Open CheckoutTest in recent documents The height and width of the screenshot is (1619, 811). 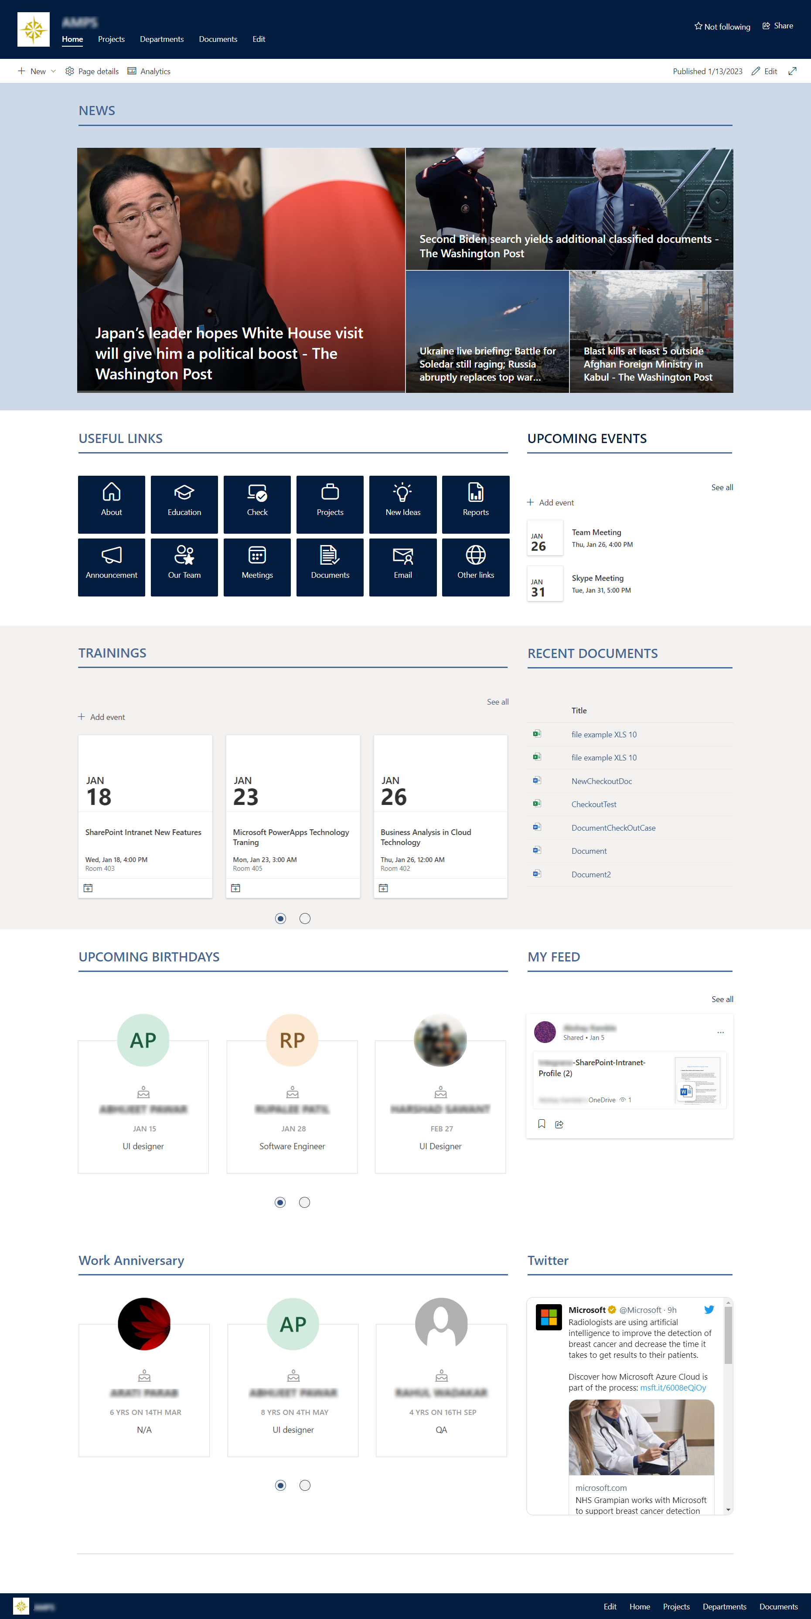click(593, 804)
